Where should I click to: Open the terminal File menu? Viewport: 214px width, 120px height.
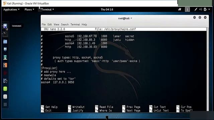[x=44, y=24]
